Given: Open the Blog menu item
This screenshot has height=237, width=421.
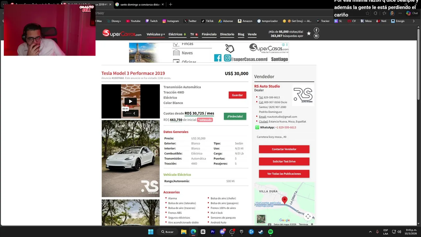Looking at the screenshot, I should 241,34.
